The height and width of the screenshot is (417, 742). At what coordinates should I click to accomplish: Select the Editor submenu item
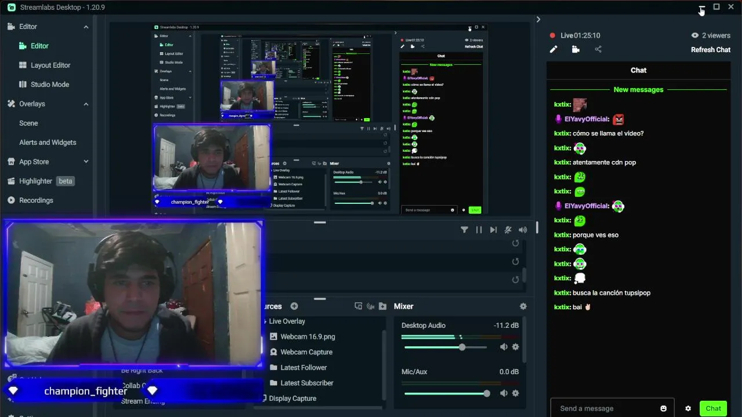(x=39, y=46)
